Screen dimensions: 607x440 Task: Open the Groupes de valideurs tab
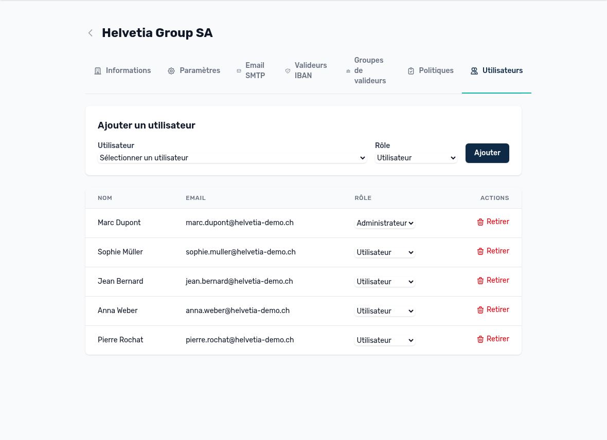366,70
